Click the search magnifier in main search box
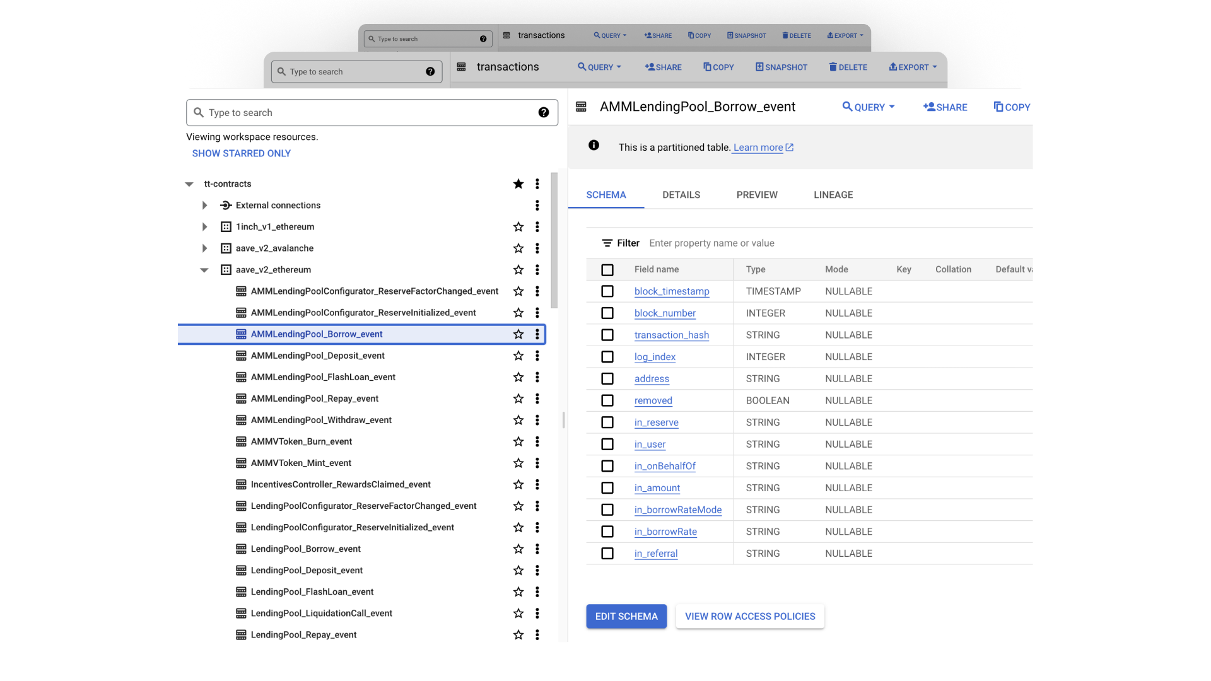Screen dimensions: 1211x681 pyautogui.click(x=199, y=113)
